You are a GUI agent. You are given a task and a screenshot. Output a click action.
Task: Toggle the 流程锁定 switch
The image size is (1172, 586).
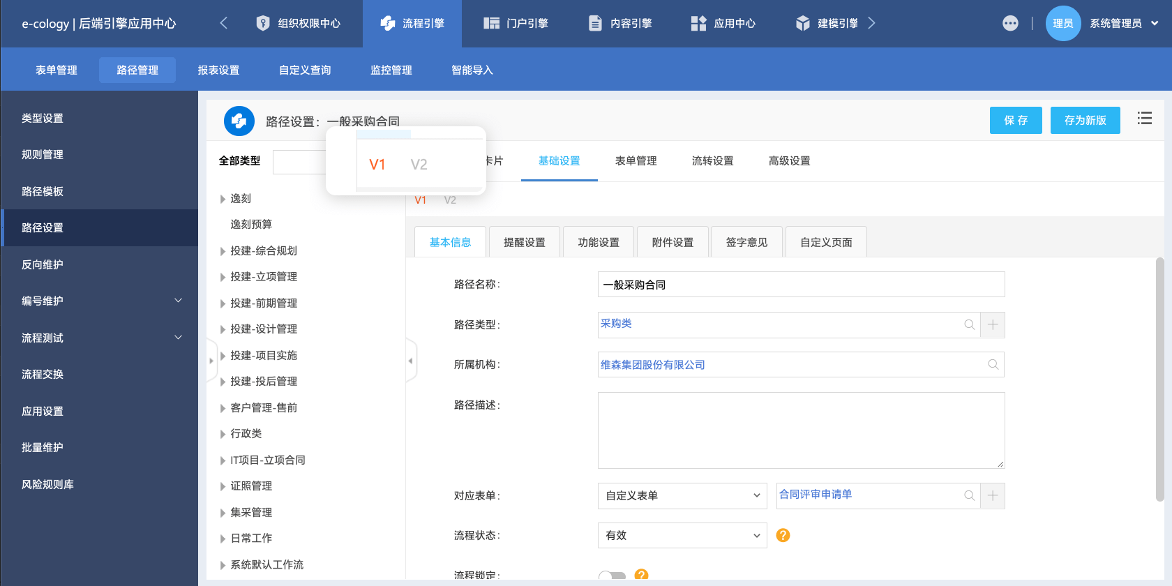point(612,576)
